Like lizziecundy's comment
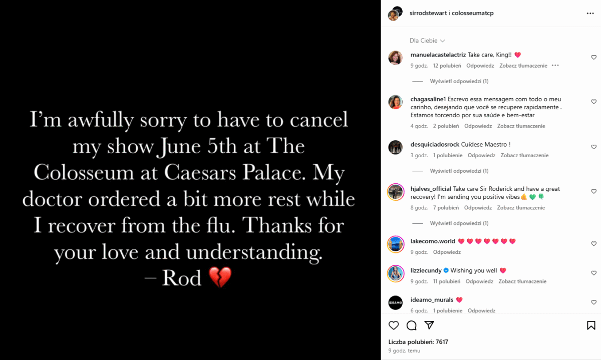Viewport: 601px width, 360px height. [x=594, y=273]
